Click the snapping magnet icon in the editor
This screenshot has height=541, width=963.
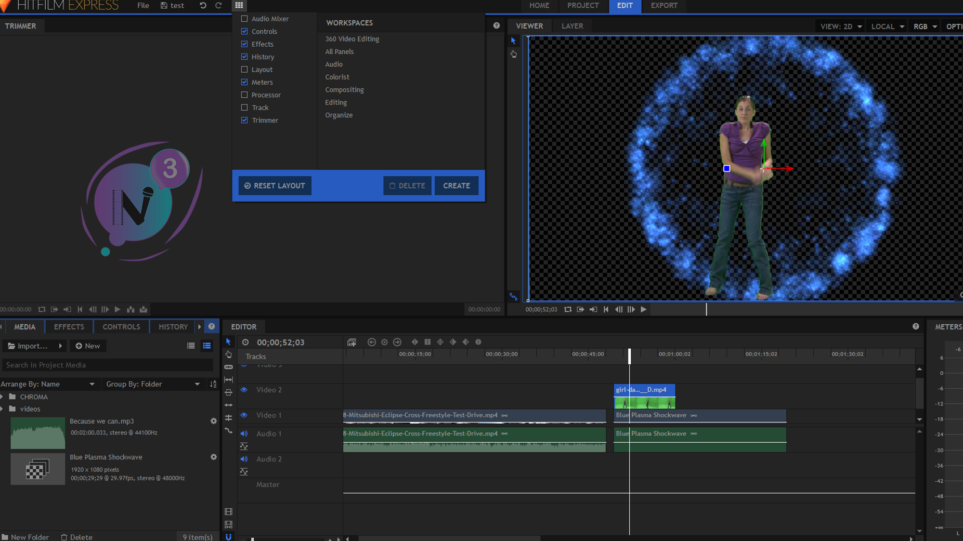tap(228, 536)
